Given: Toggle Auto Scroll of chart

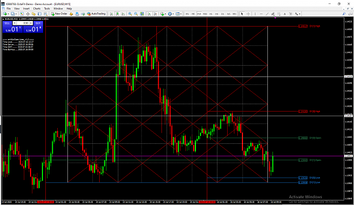Looking at the screenshot, I should pyautogui.click(x=149, y=14).
